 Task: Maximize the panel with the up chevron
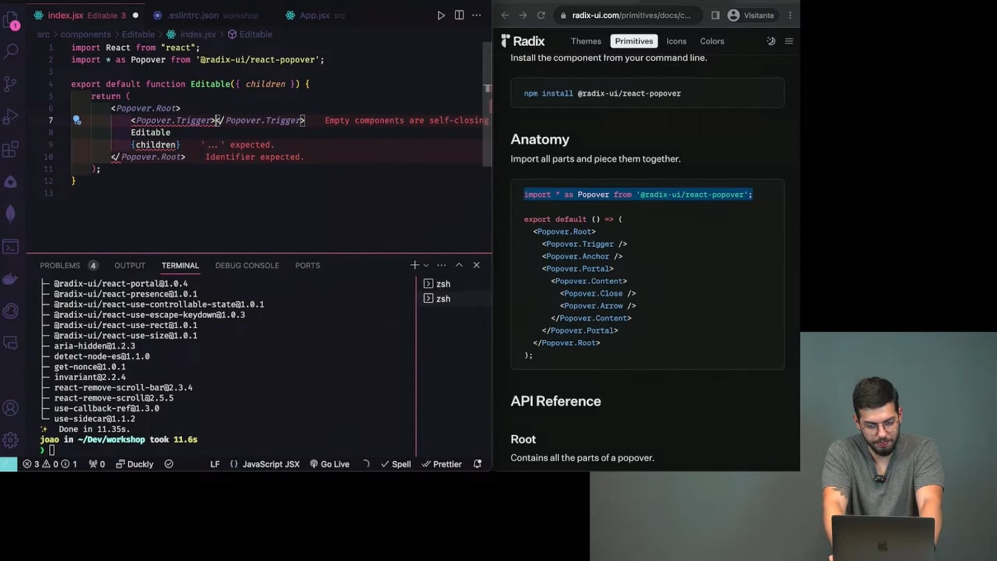pos(459,265)
